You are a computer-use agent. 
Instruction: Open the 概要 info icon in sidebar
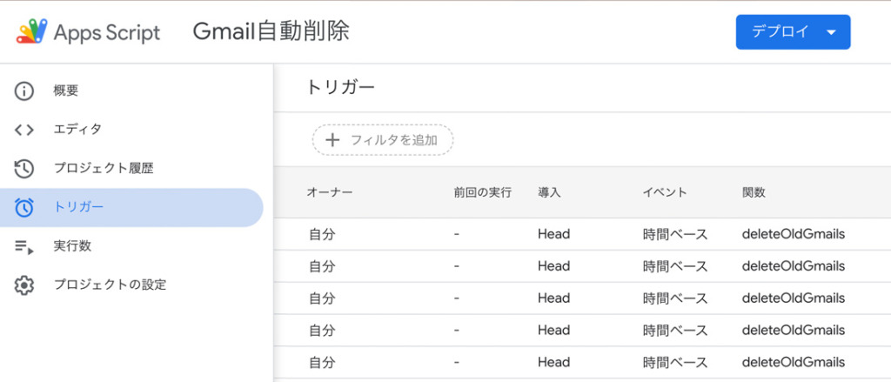pyautogui.click(x=23, y=91)
